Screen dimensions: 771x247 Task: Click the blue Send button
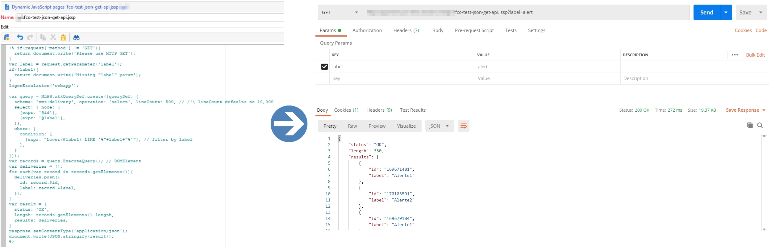pos(706,13)
